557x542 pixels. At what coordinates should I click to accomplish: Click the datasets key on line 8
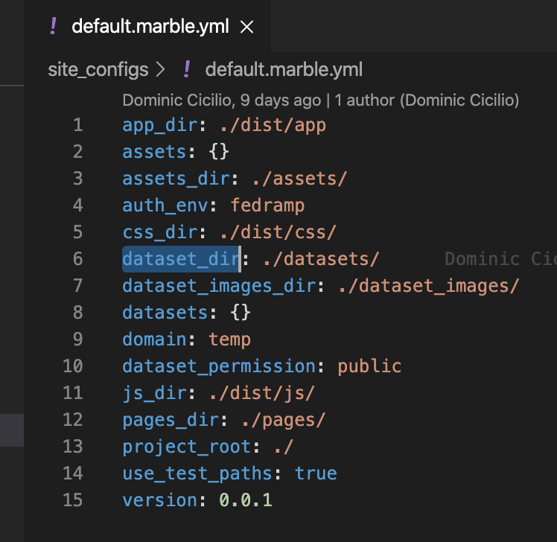tap(165, 313)
